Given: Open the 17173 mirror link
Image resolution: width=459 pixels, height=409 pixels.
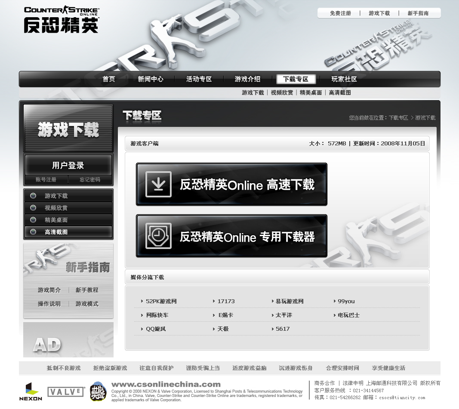Looking at the screenshot, I should pyautogui.click(x=226, y=301).
